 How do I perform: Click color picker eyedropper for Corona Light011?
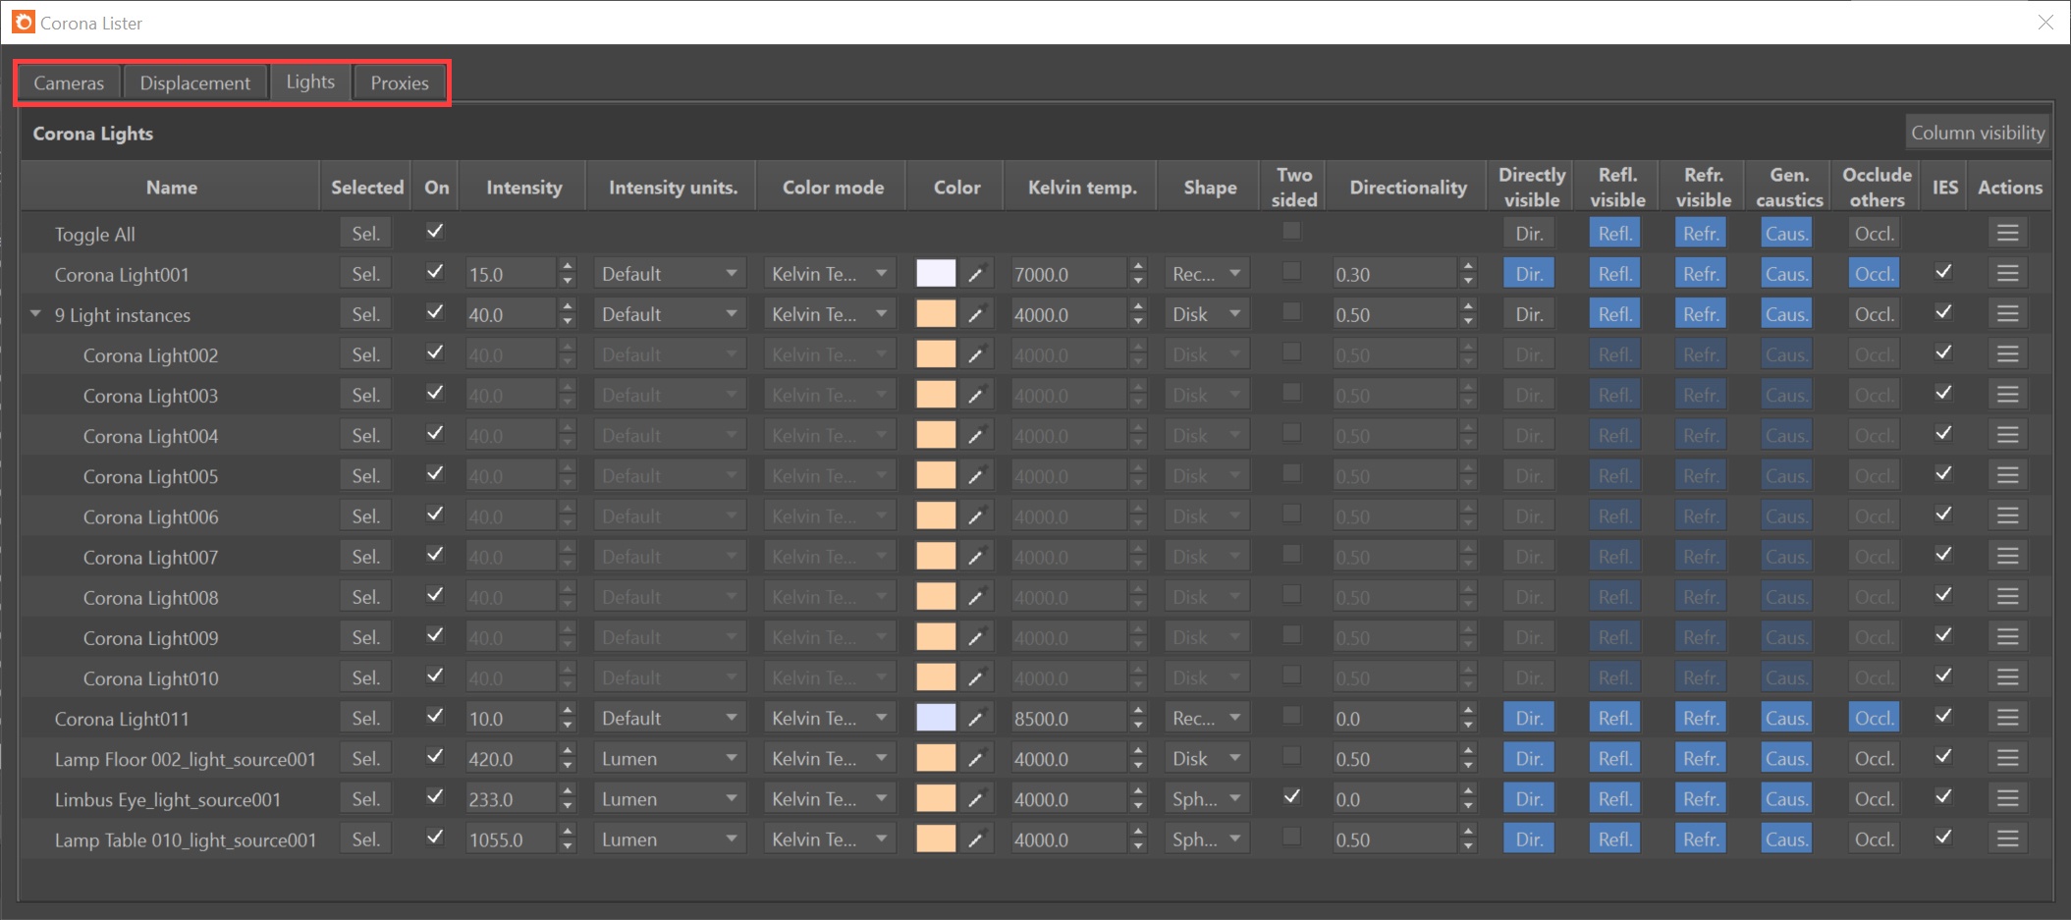(975, 718)
